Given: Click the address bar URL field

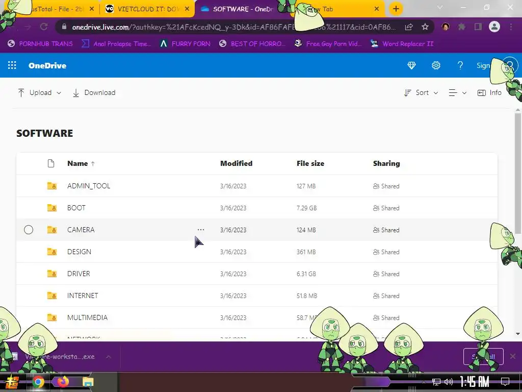Looking at the screenshot, I should (x=233, y=27).
